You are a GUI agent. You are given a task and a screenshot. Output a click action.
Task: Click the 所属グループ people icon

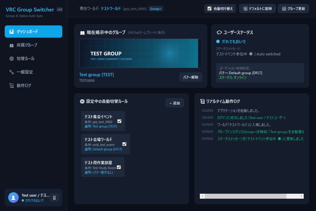pos(11,45)
